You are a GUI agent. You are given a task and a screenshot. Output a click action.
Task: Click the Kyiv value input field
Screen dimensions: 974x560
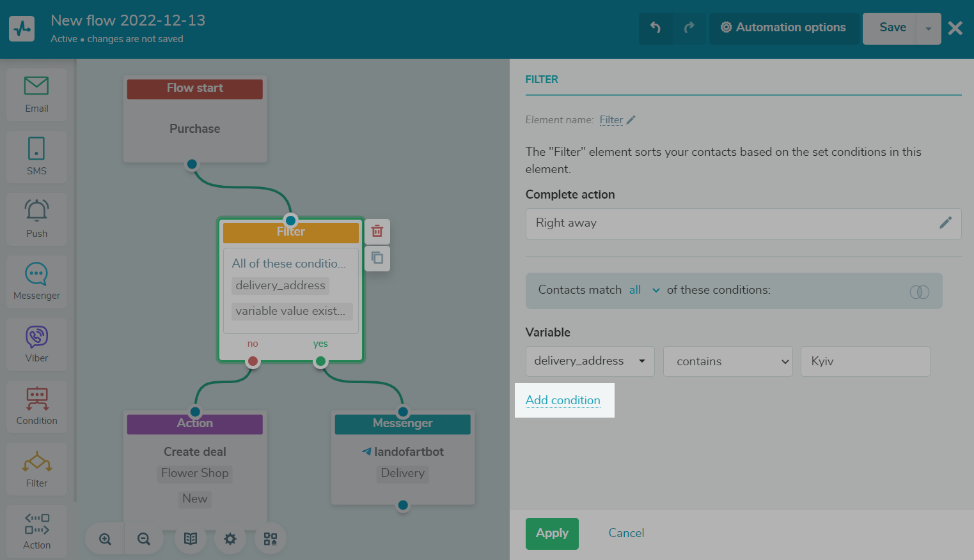click(865, 361)
